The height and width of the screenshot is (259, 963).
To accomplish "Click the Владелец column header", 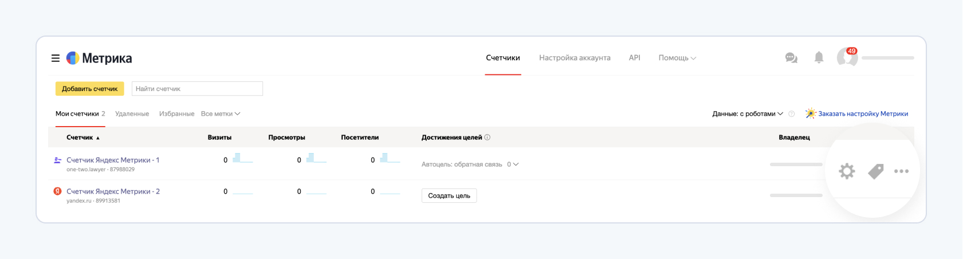I will [794, 138].
